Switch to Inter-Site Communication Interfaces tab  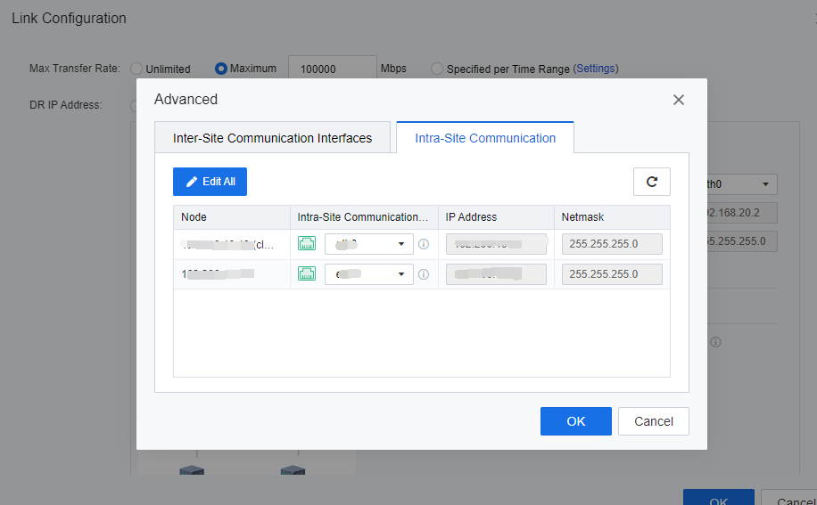pos(272,138)
